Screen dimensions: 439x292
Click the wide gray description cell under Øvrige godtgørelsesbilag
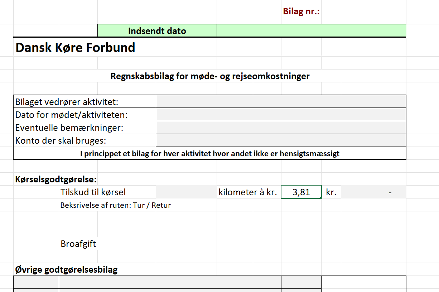pos(170,282)
